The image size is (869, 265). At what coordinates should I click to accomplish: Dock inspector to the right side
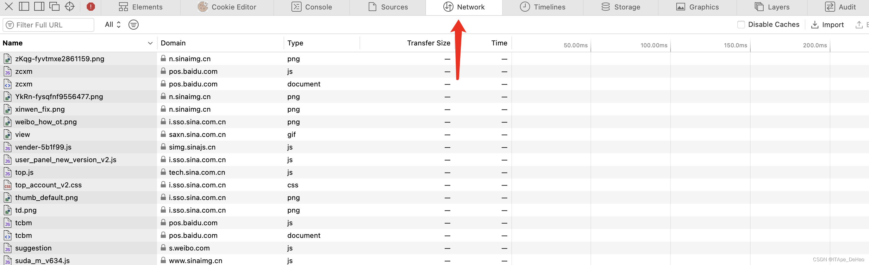pos(39,6)
